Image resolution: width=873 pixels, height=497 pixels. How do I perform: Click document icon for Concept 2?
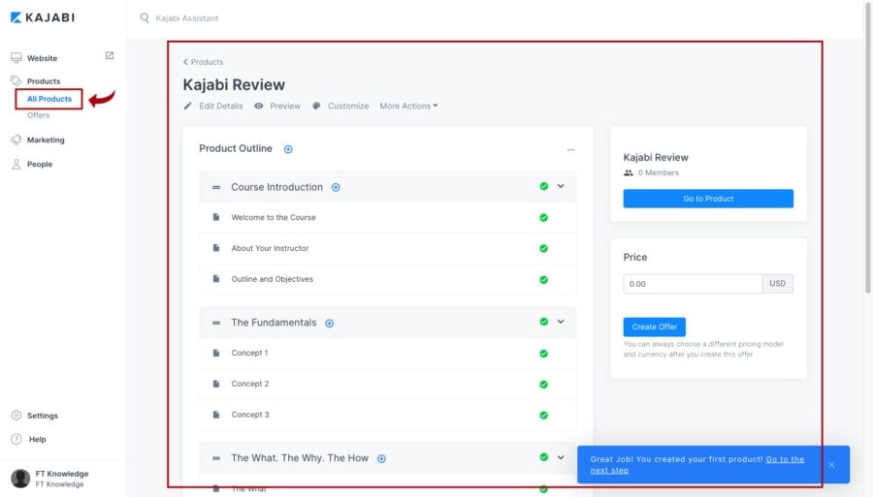[216, 384]
